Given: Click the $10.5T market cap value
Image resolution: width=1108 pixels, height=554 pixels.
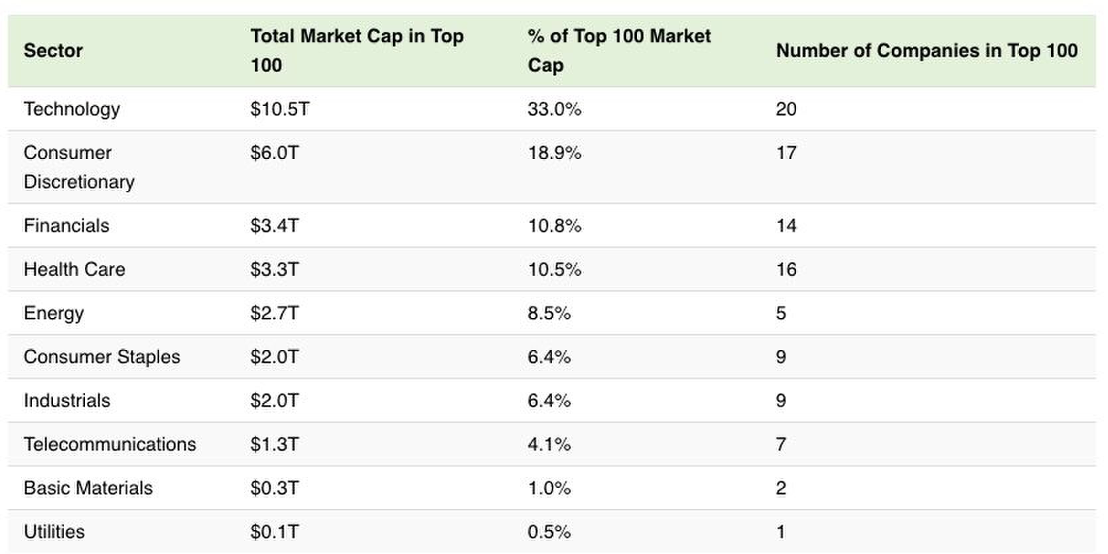Looking at the screenshot, I should tap(280, 109).
